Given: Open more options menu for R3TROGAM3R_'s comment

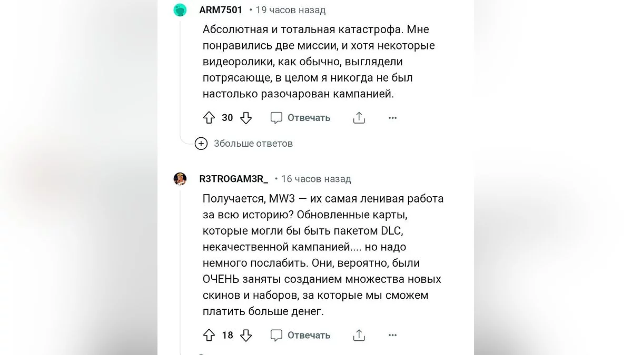Looking at the screenshot, I should 392,335.
